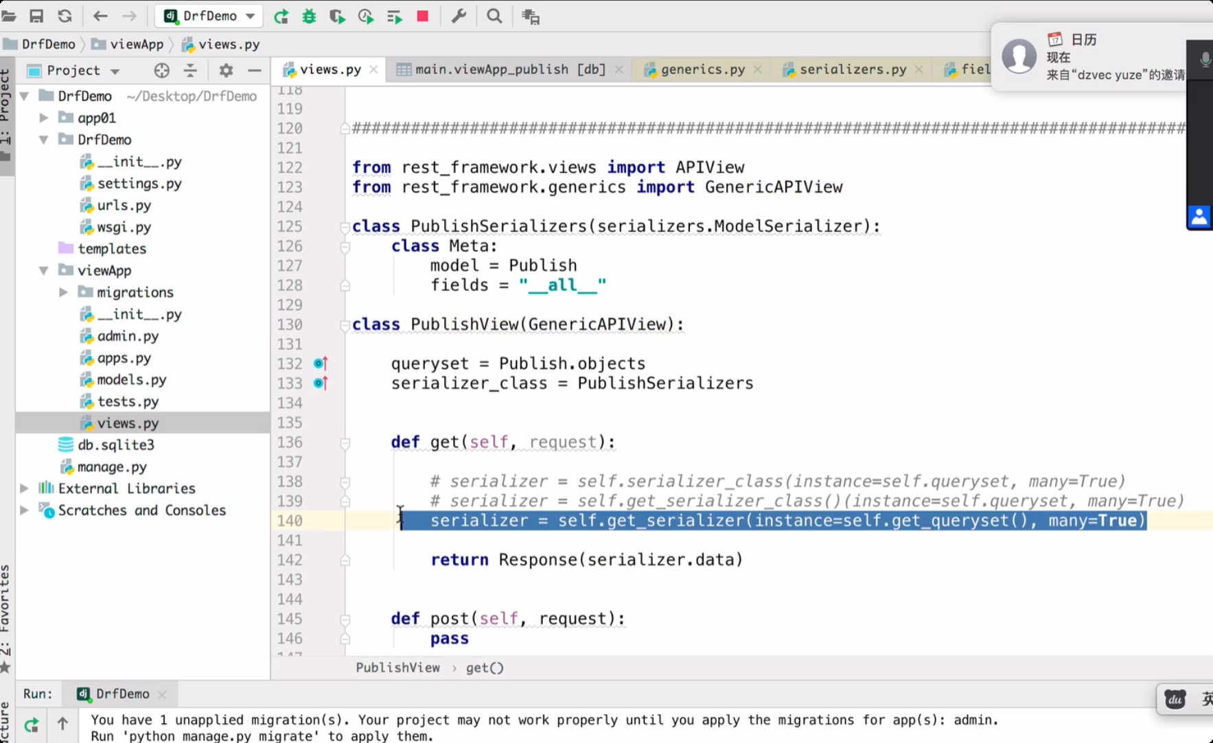Collapse the inner DrfDemo package folder

[x=44, y=139]
